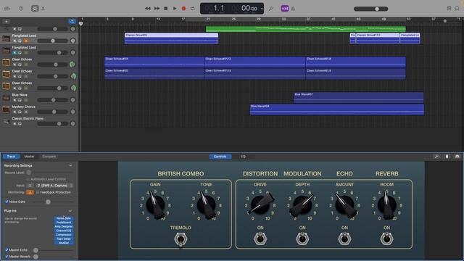The width and height of the screenshot is (464, 261).
Task: Unmute the second Flangilated Lead track
Action: [x=14, y=53]
